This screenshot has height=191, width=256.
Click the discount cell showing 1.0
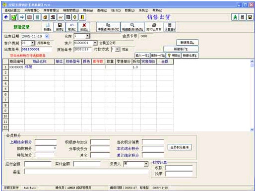[136, 67]
